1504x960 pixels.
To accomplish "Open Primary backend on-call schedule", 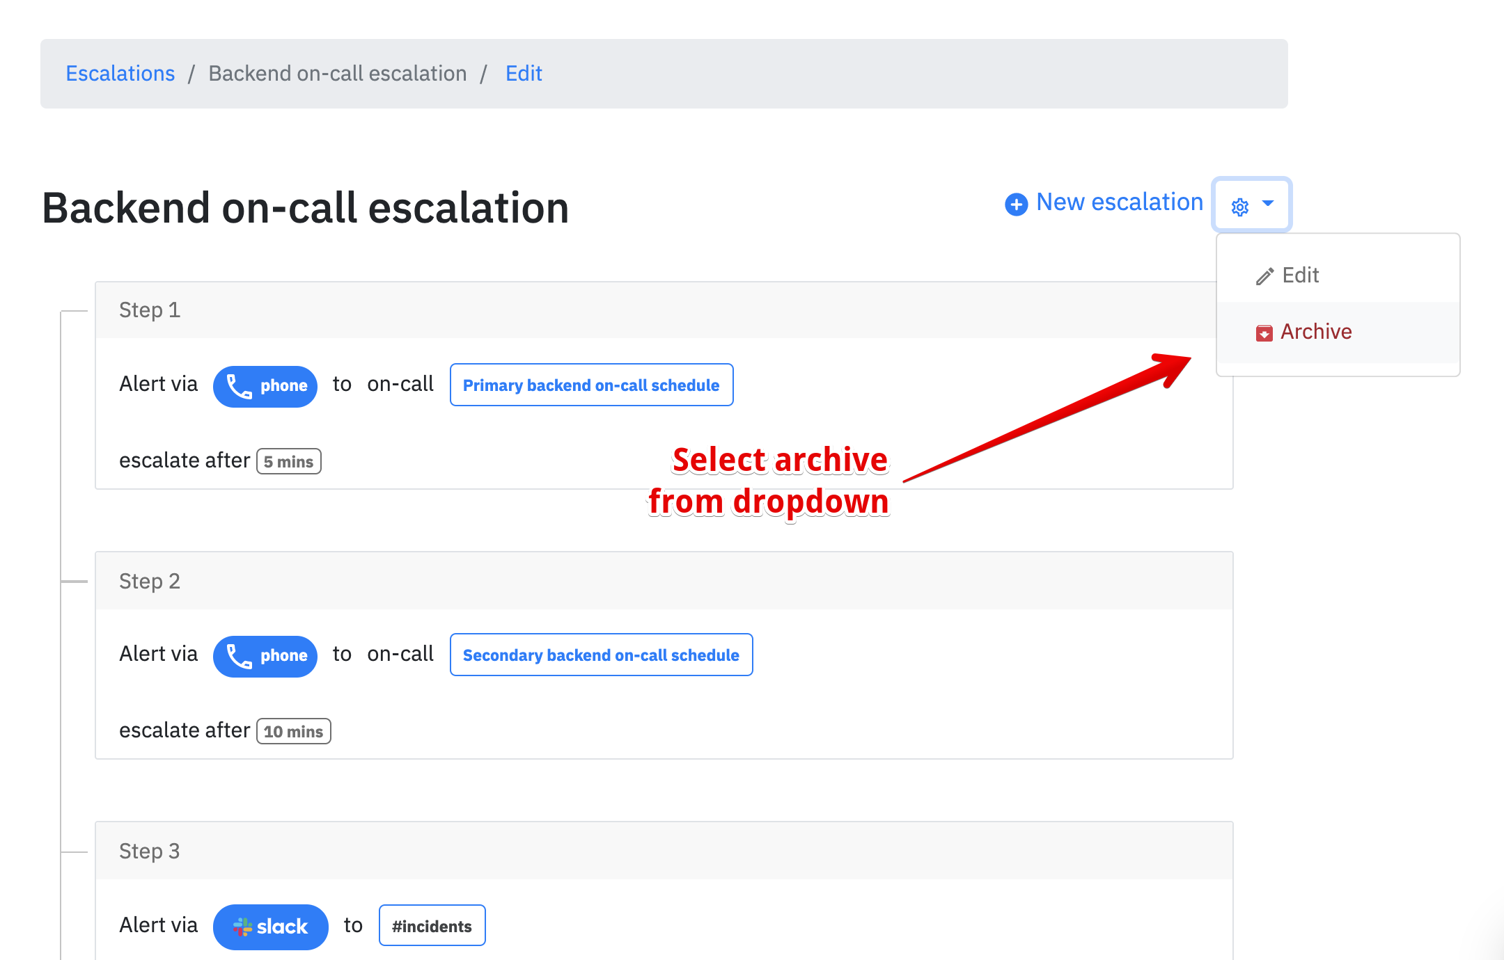I will tap(591, 385).
